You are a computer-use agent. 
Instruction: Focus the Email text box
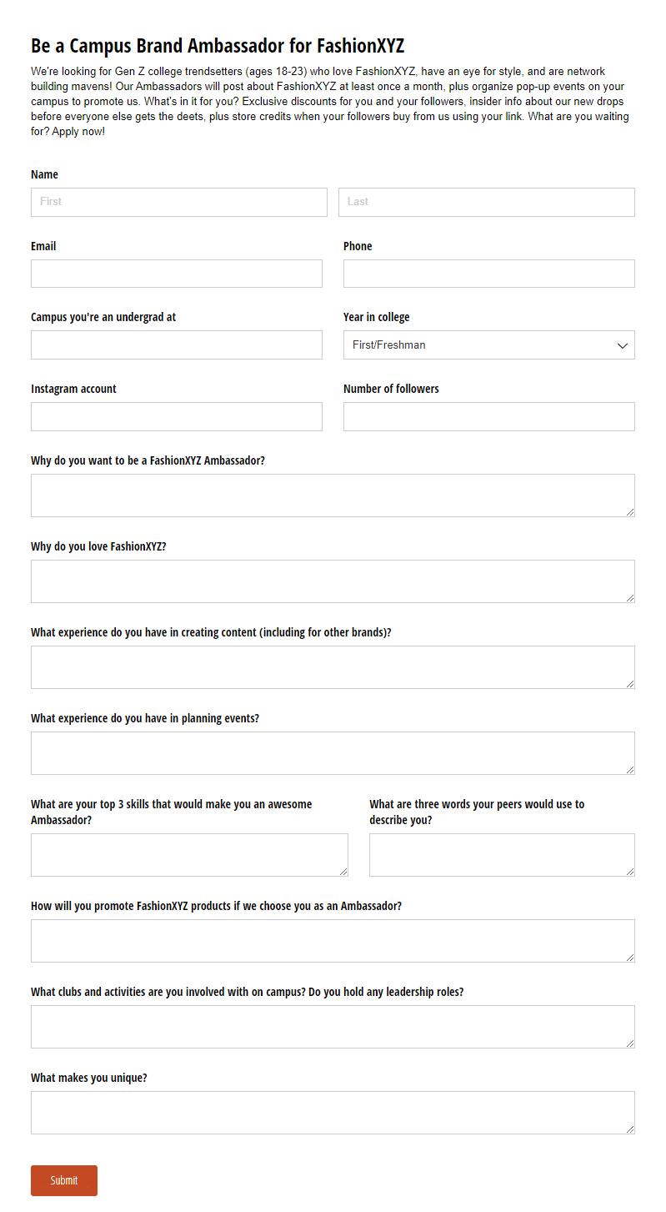(x=177, y=274)
